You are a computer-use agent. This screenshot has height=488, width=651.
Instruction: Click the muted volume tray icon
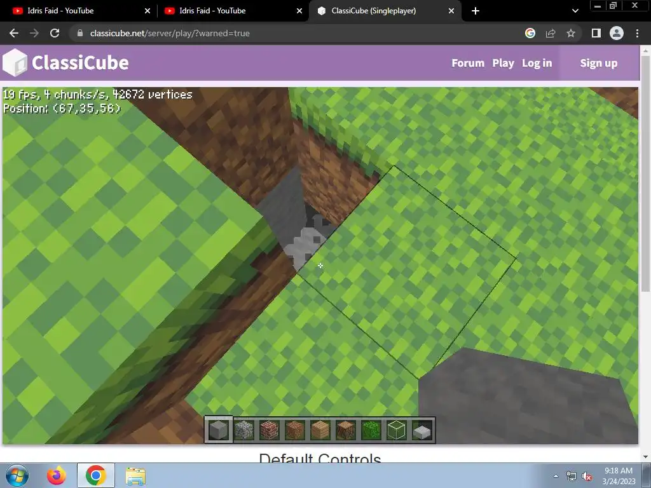587,477
